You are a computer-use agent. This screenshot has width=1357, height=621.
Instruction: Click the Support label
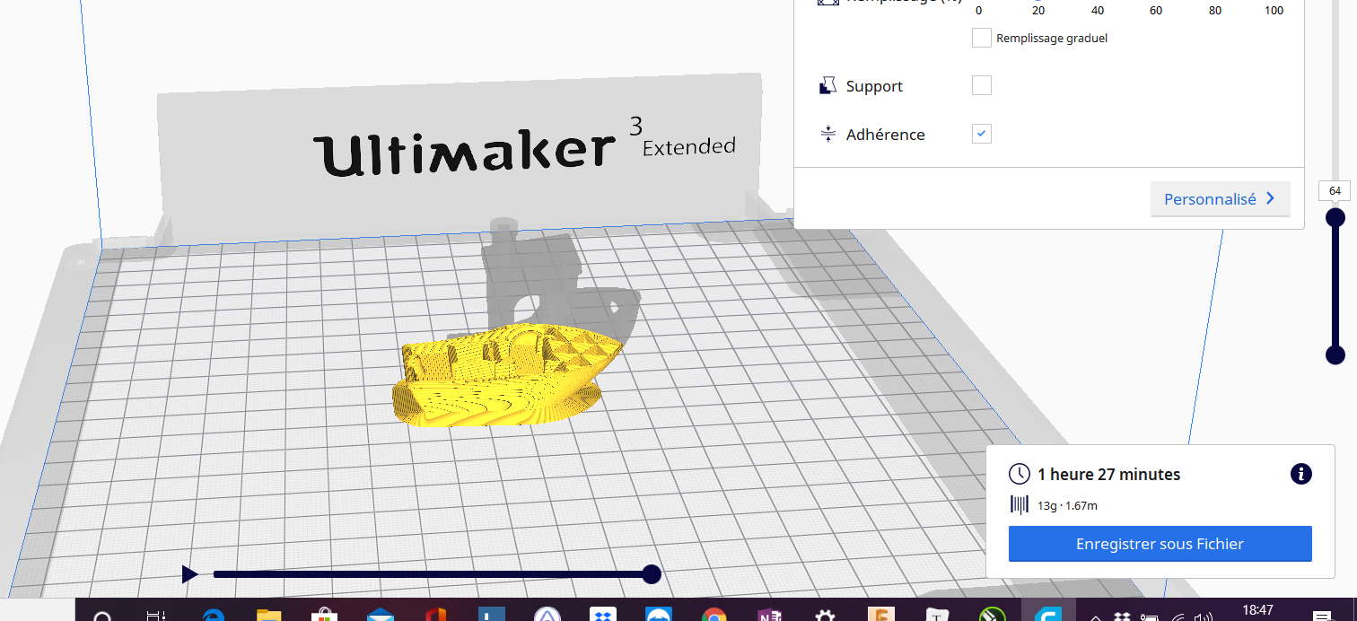click(874, 86)
